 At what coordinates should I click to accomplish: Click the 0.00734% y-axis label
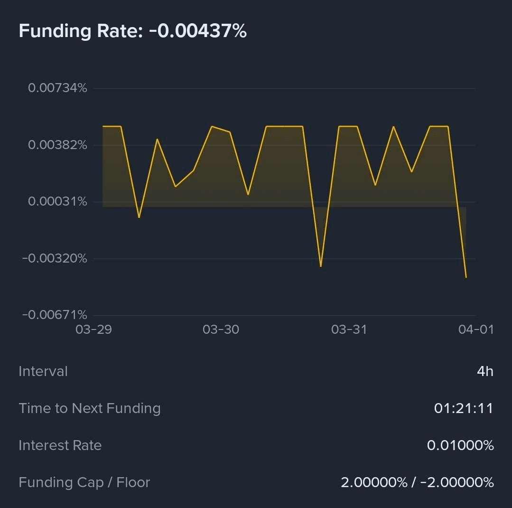click(57, 88)
